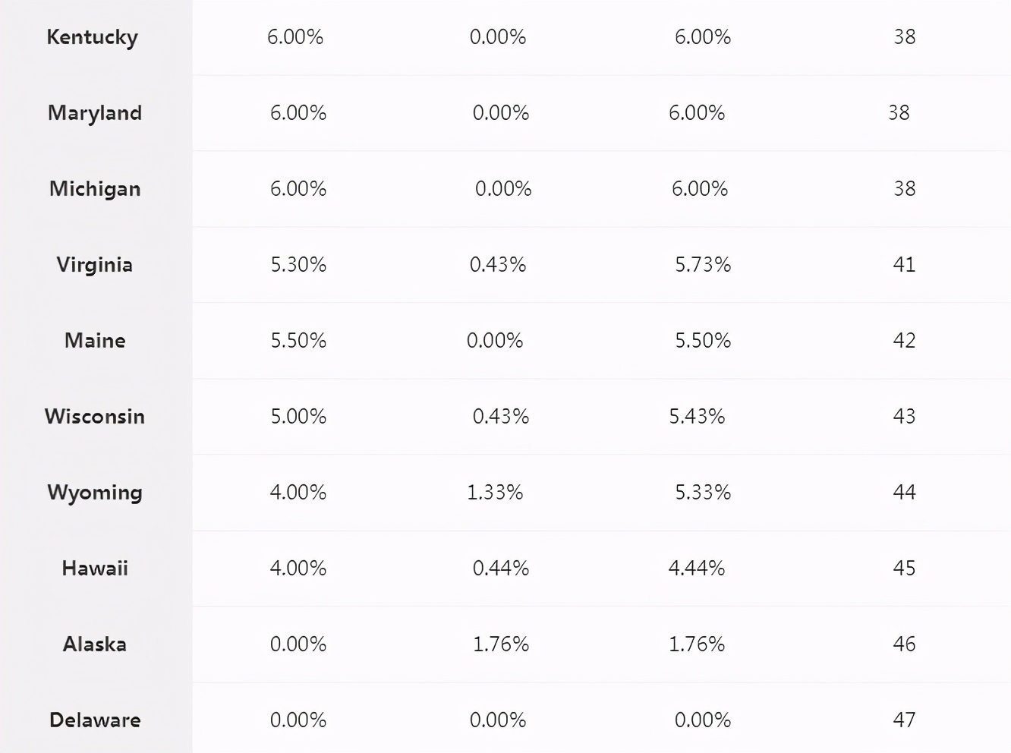This screenshot has width=1011, height=753.
Task: Select the Delaware state name
Action: [95, 720]
